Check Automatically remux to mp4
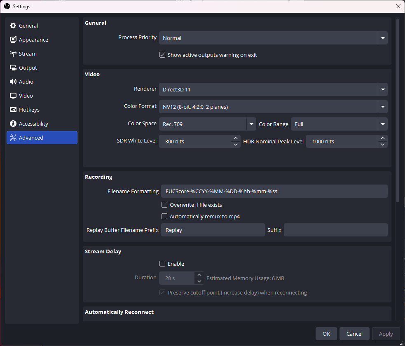 (164, 216)
